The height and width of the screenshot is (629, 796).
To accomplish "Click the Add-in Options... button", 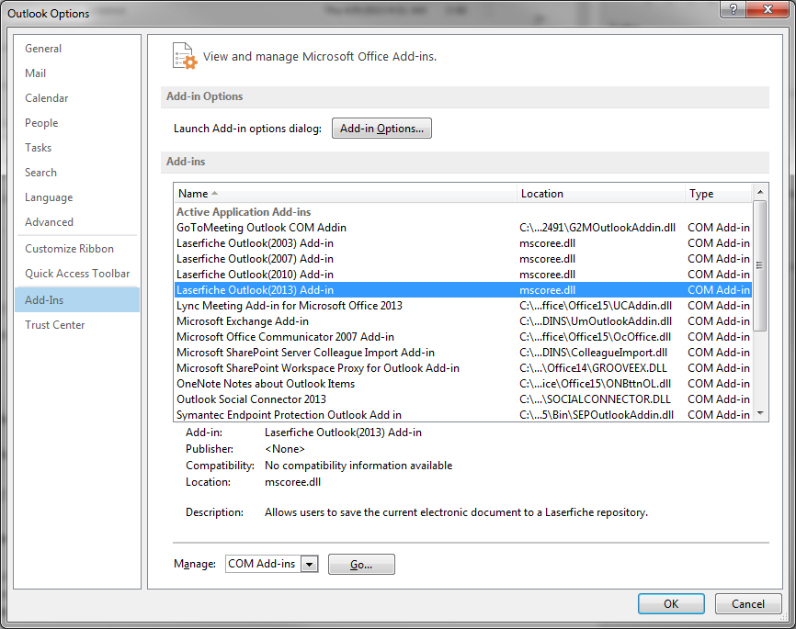I will (381, 129).
